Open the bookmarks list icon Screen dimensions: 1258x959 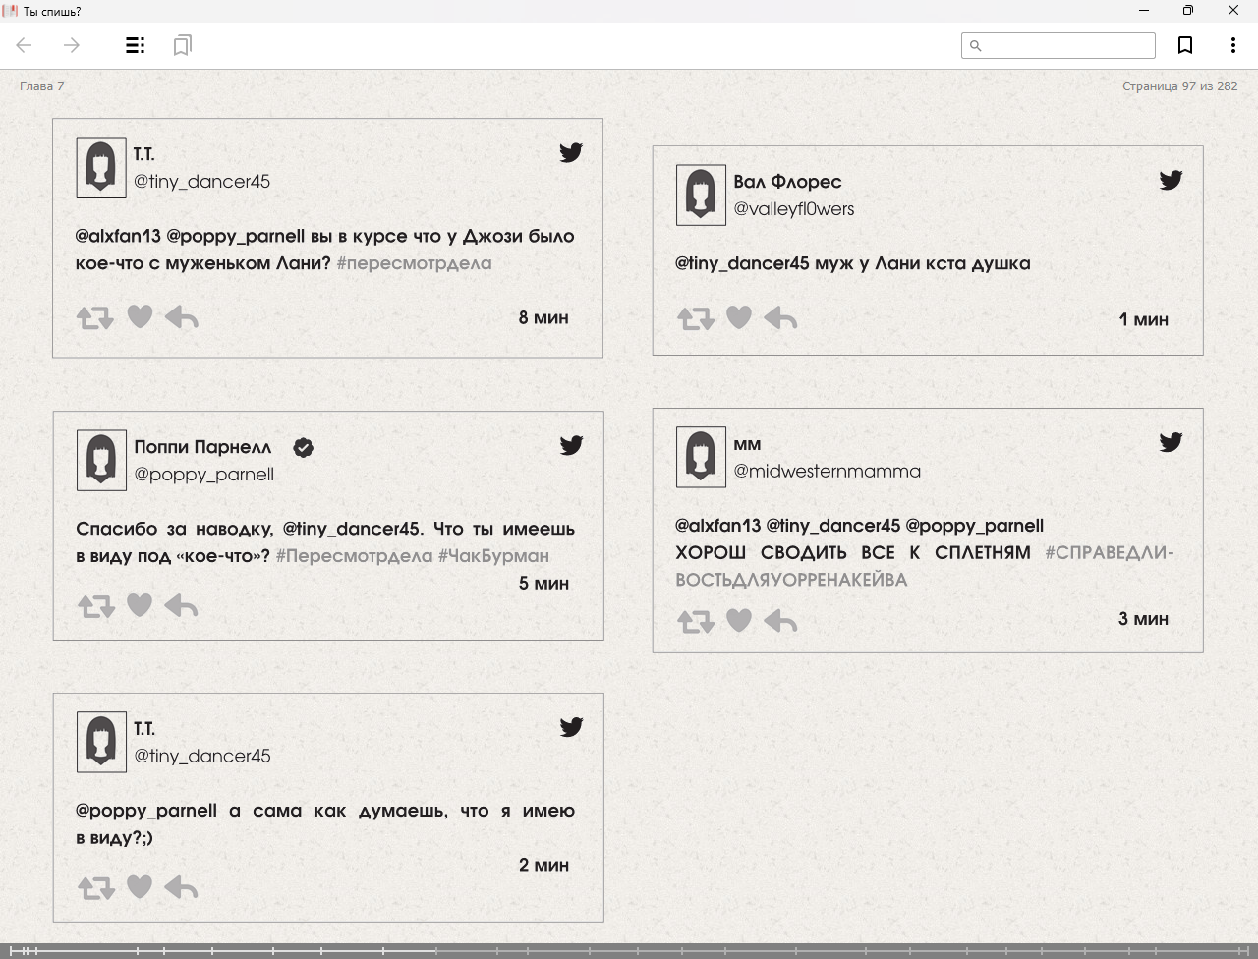182,45
